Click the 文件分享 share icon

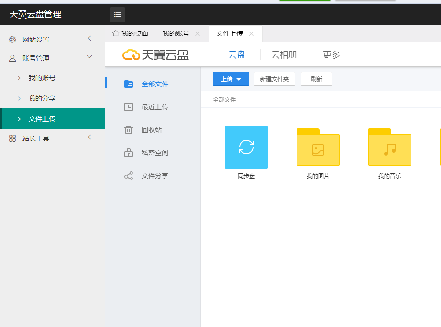click(x=129, y=176)
